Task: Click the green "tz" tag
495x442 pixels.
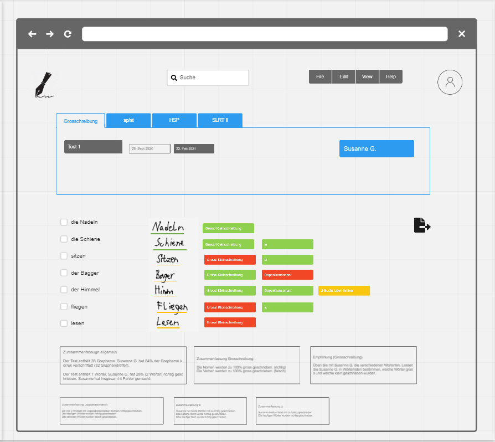Action: (x=287, y=260)
